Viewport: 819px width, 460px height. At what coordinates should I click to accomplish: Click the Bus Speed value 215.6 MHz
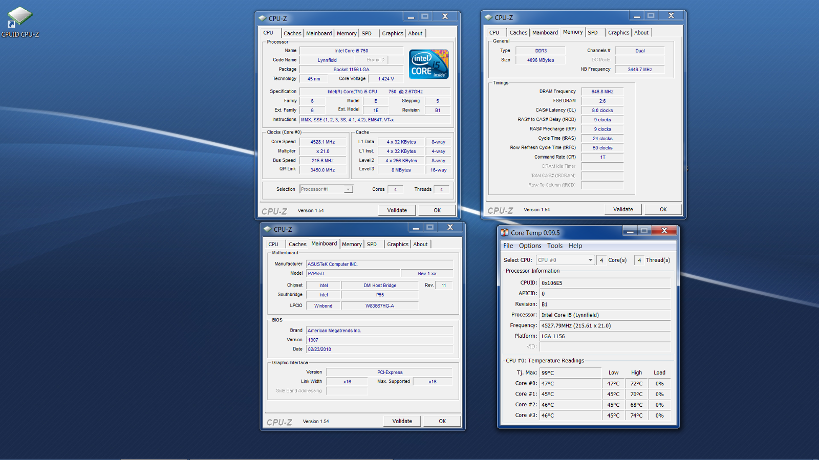pyautogui.click(x=322, y=161)
